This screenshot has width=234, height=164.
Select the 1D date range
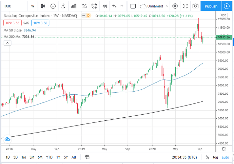[x=7, y=157]
